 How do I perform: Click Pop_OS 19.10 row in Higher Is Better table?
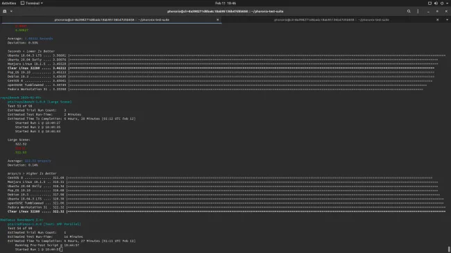coord(223,191)
